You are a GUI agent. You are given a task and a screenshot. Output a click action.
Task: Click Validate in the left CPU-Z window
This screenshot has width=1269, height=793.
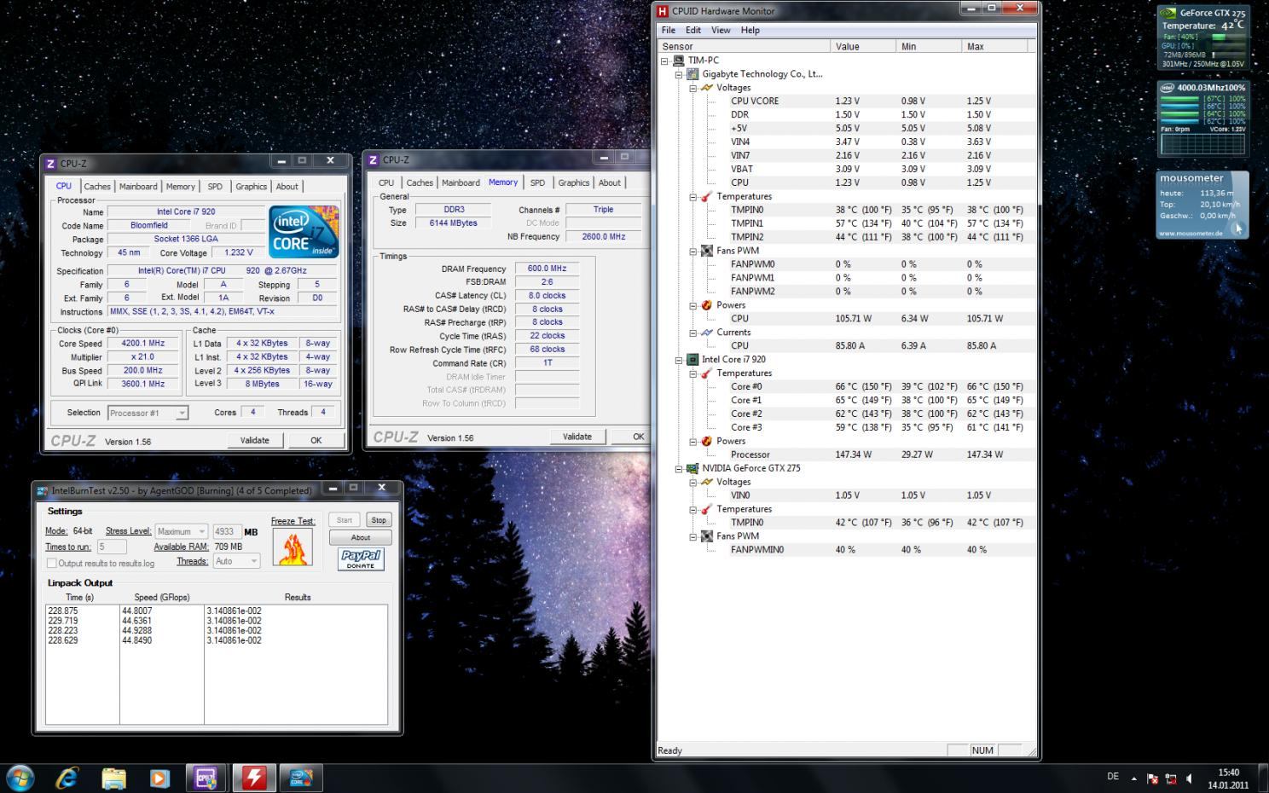click(254, 441)
